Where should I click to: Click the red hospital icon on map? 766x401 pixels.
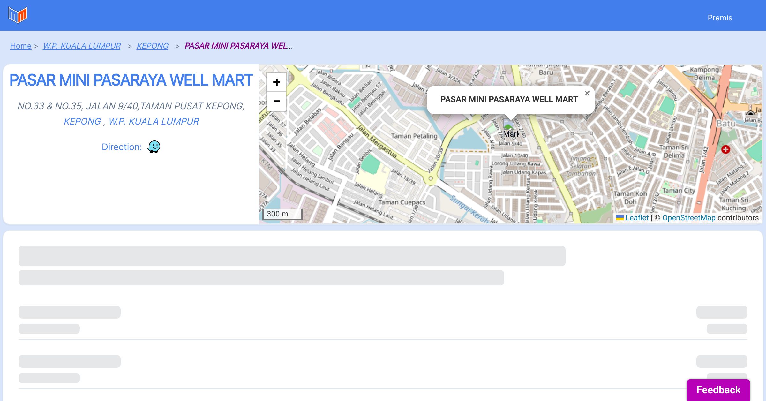725,149
